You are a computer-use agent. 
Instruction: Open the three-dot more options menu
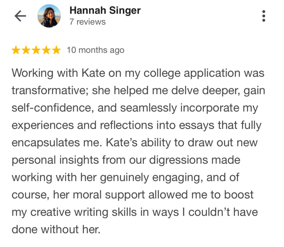(264, 16)
